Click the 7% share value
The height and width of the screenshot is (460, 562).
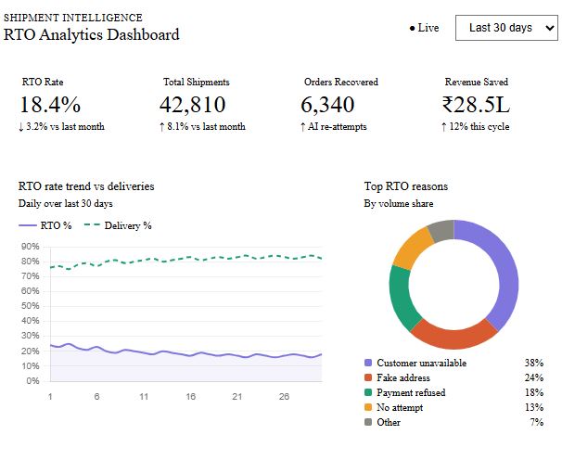pyautogui.click(x=537, y=422)
